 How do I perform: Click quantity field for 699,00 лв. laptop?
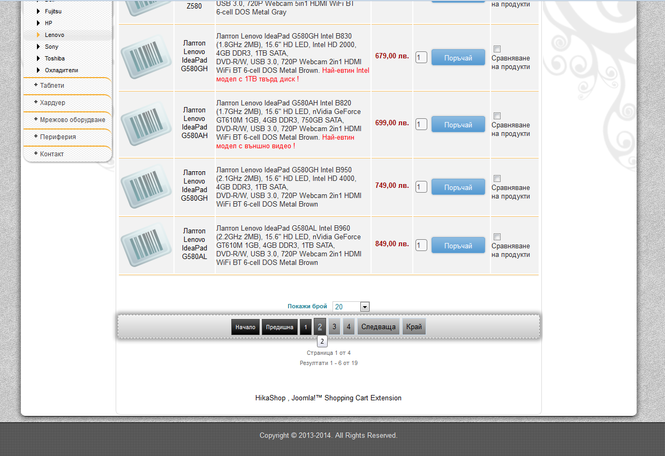(421, 125)
